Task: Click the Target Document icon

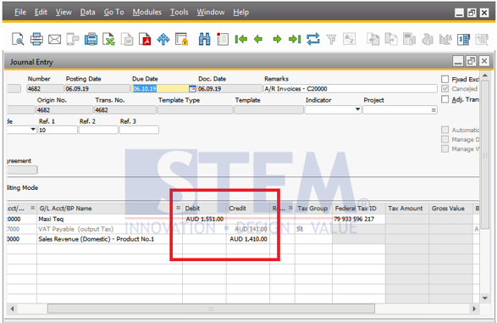Action: coord(391,39)
